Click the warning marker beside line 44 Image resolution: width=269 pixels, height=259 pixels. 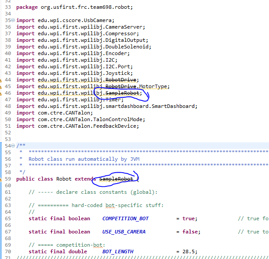point(1,80)
